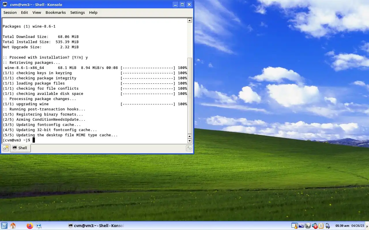The image size is (369, 230).
Task: Click ':: Processing package changes...' line
Action: pos(39,99)
